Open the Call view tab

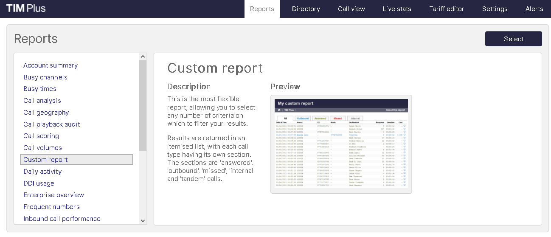tap(351, 9)
